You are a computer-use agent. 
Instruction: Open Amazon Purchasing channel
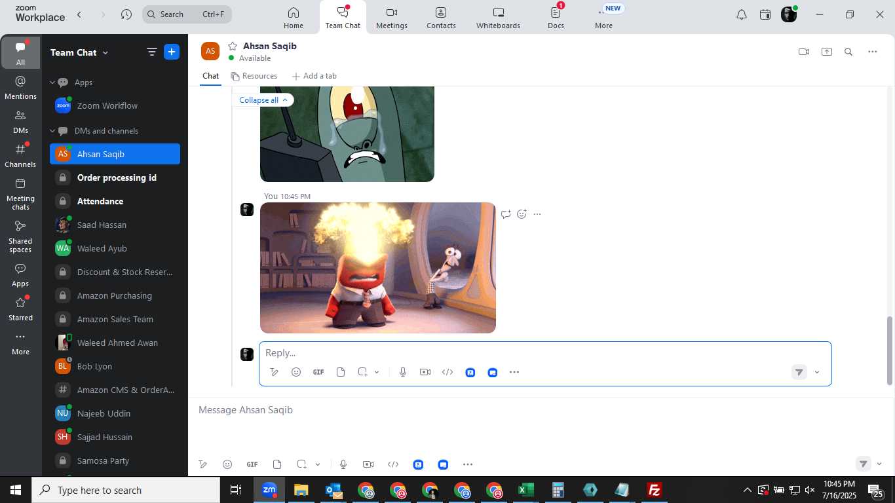(x=115, y=295)
